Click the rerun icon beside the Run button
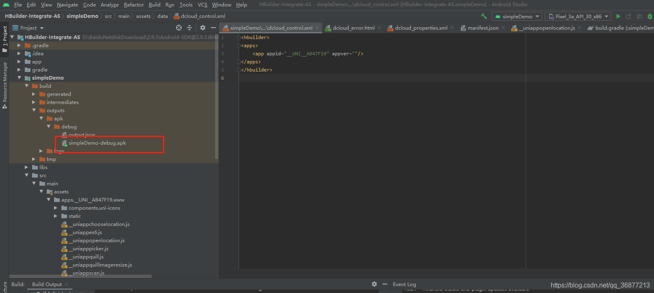This screenshot has height=293, width=654. [x=629, y=16]
